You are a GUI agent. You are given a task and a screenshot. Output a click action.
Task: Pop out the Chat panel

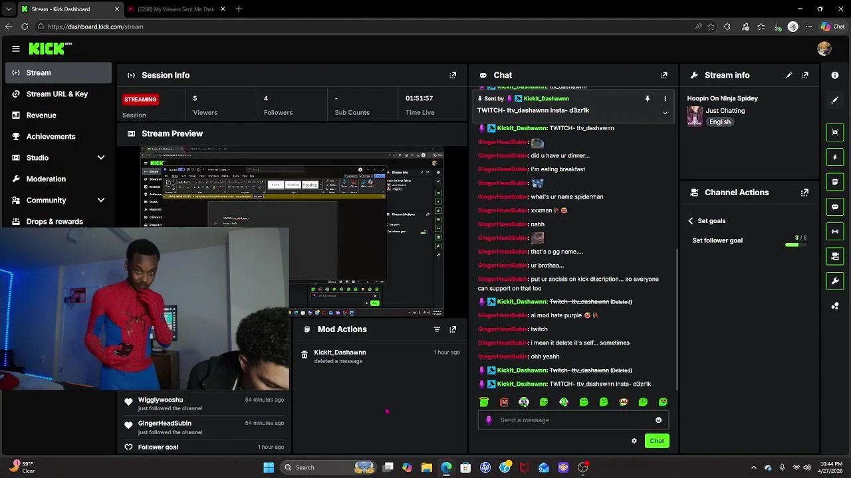(664, 75)
